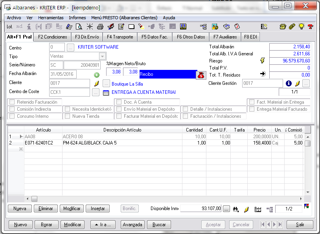Click the red notebook toolbar icon
The image size is (320, 234).
coord(237,26)
